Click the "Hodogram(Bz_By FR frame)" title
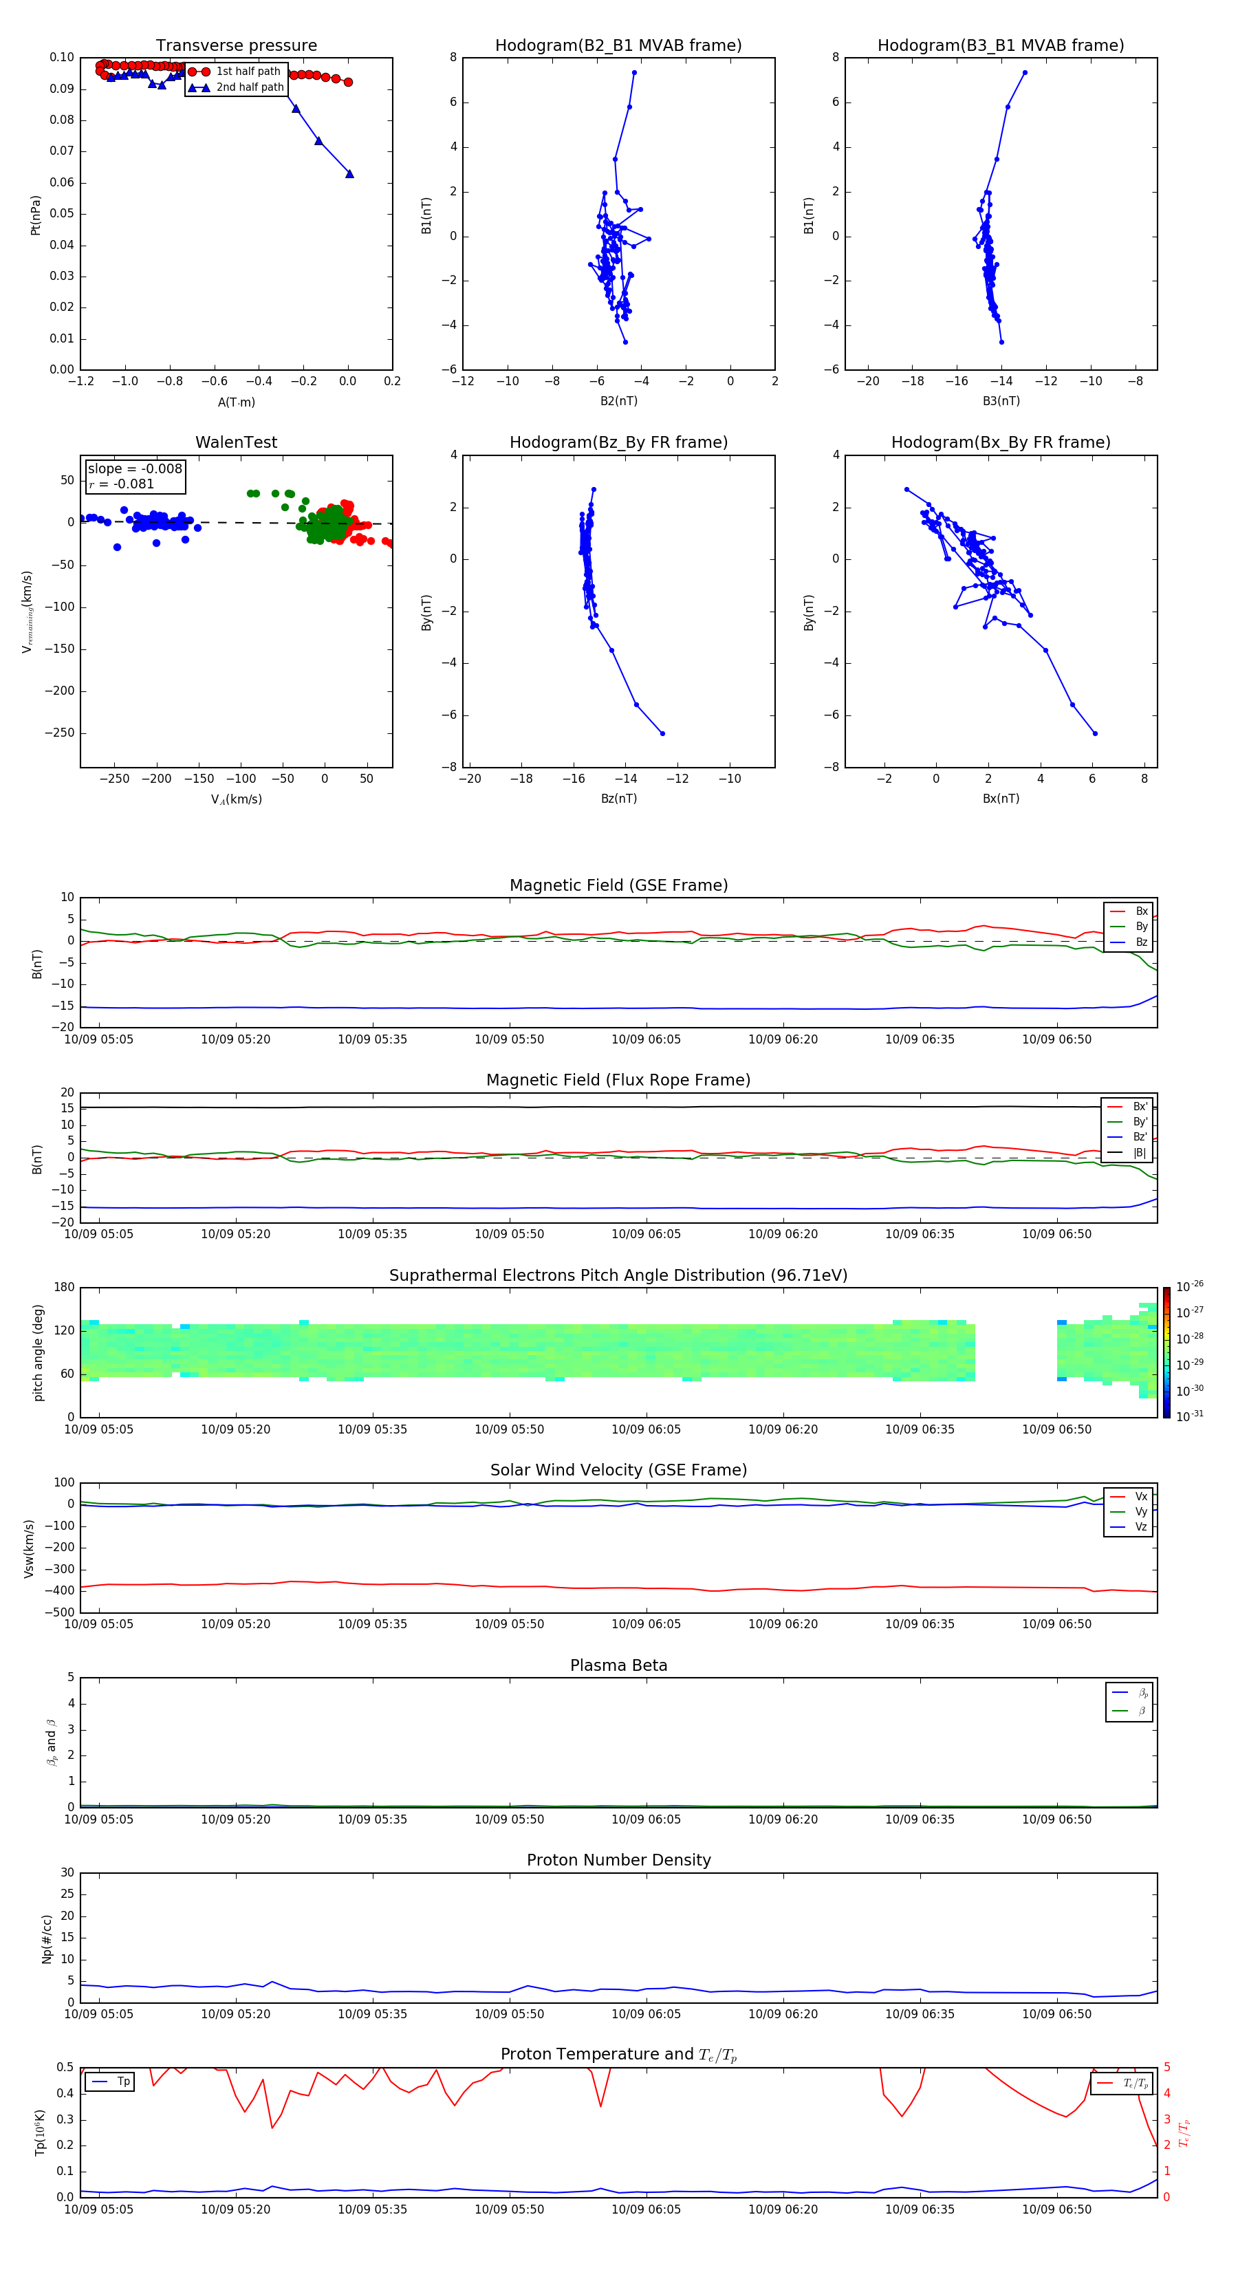 coord(618,442)
